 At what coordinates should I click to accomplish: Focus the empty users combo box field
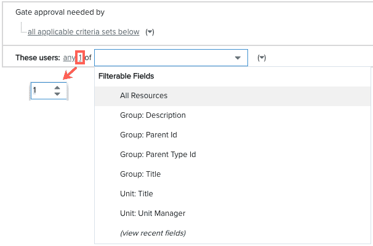tap(171, 58)
